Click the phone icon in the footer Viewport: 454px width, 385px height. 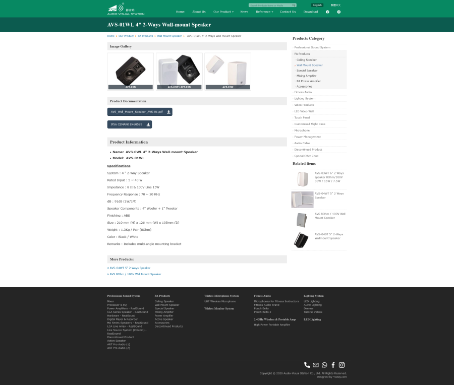pyautogui.click(x=307, y=365)
